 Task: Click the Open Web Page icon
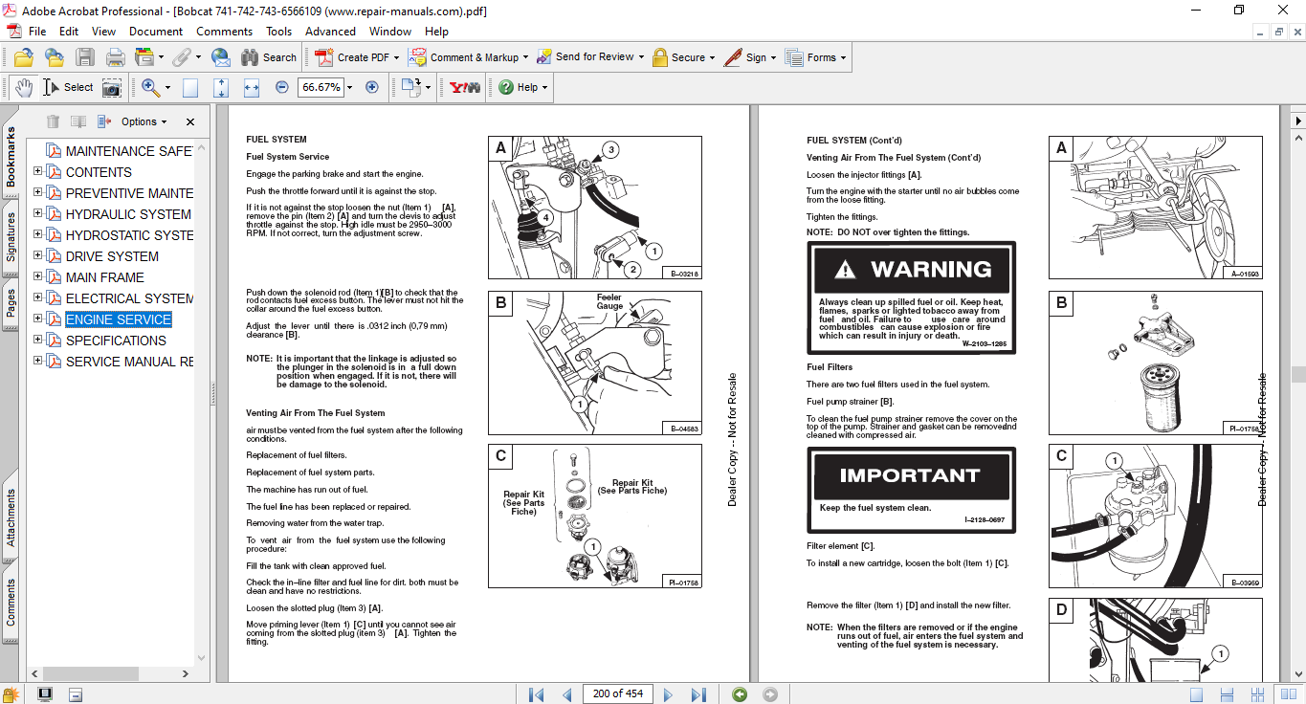coord(54,57)
